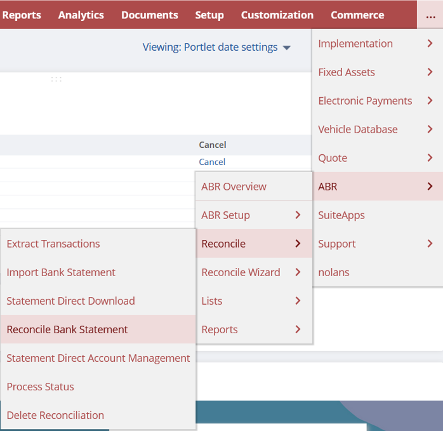Image resolution: width=443 pixels, height=431 pixels.
Task: Open ABR Overview
Action: click(x=234, y=187)
